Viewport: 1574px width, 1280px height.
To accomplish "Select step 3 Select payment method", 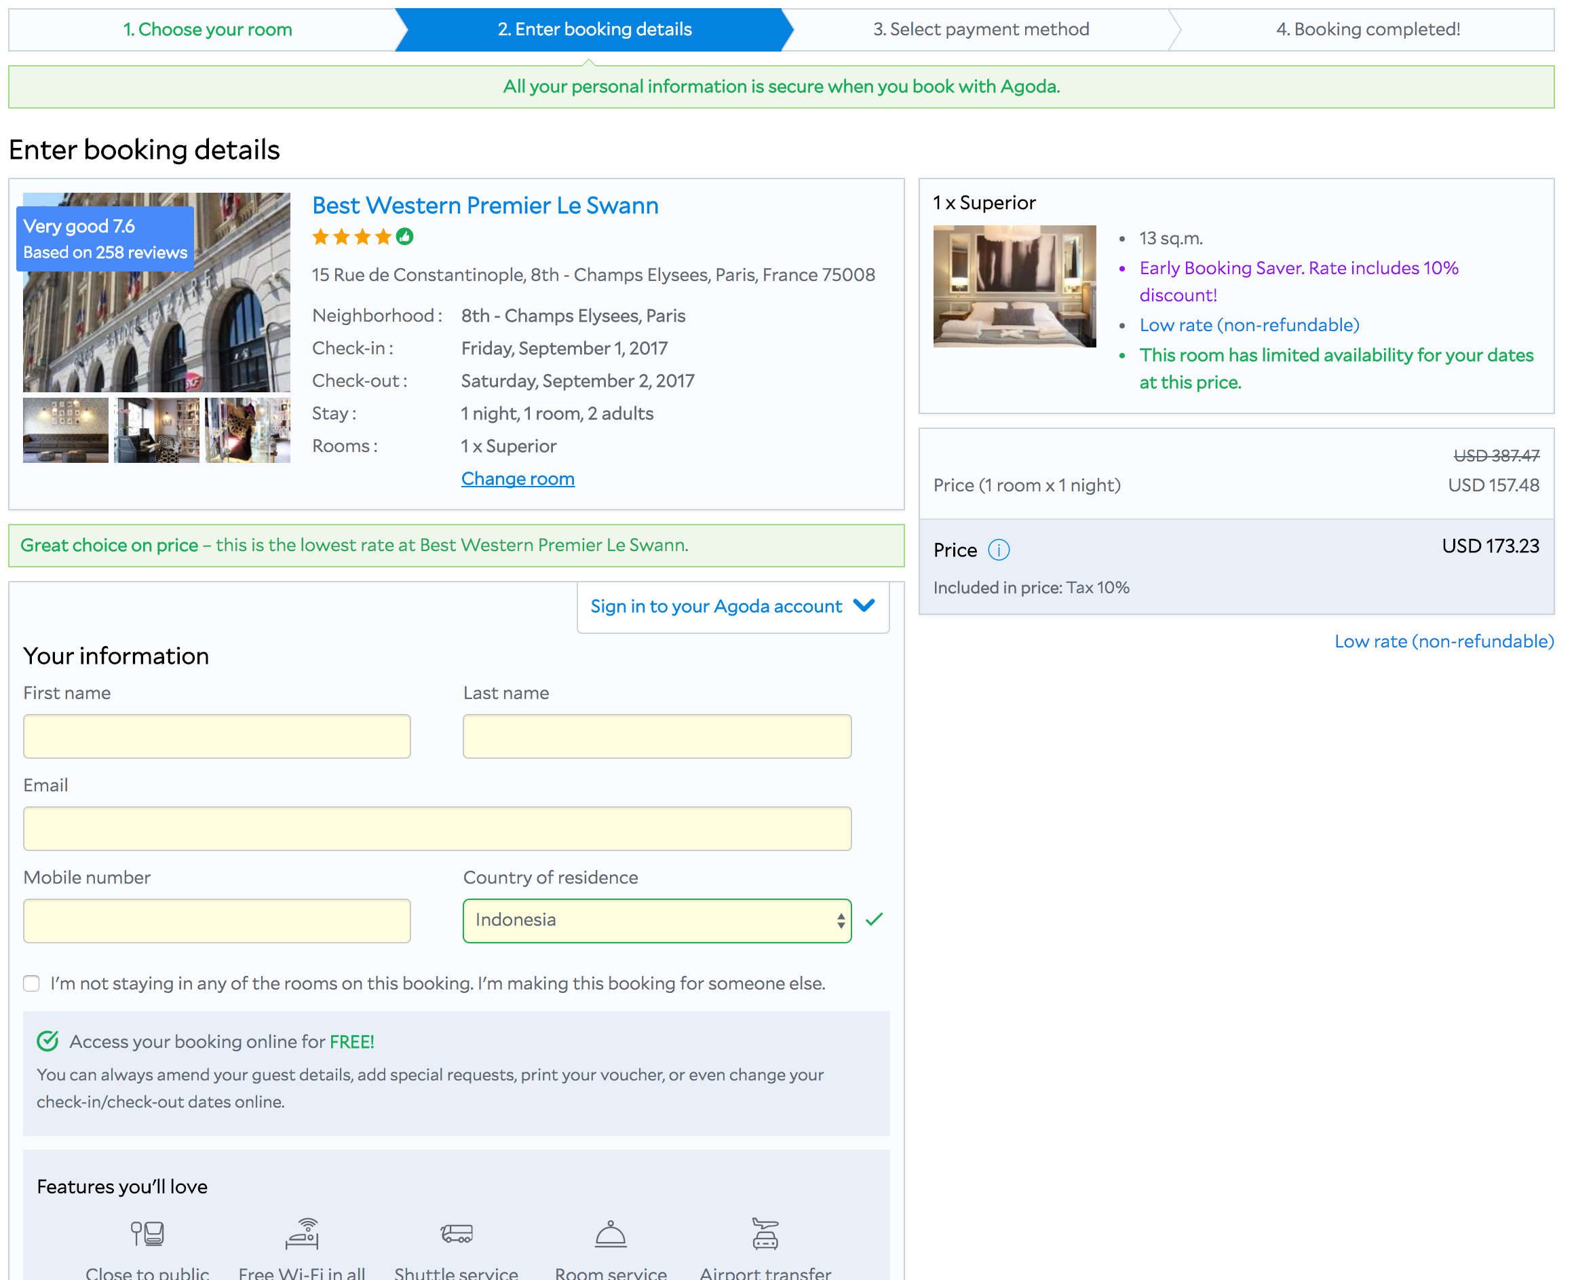I will [981, 29].
